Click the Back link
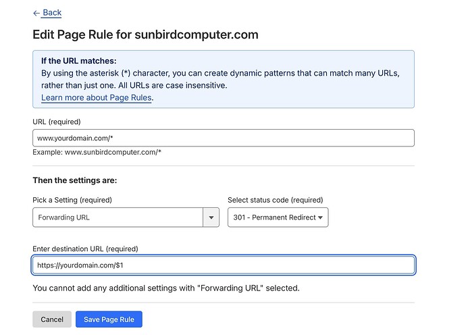This screenshot has width=466, height=335. click(x=52, y=12)
